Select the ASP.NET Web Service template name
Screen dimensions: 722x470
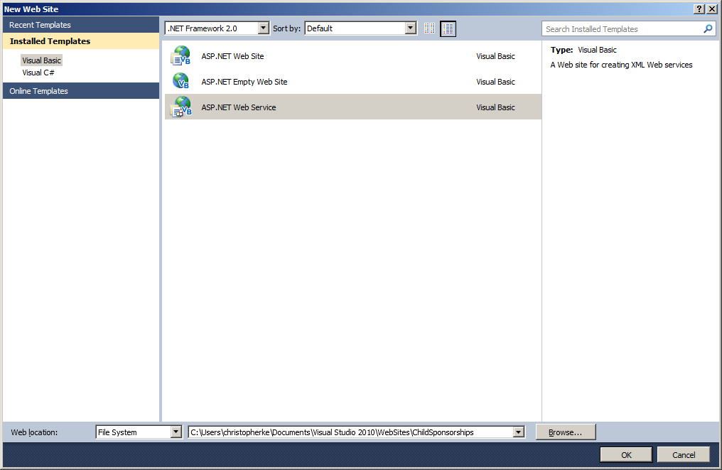click(x=239, y=107)
